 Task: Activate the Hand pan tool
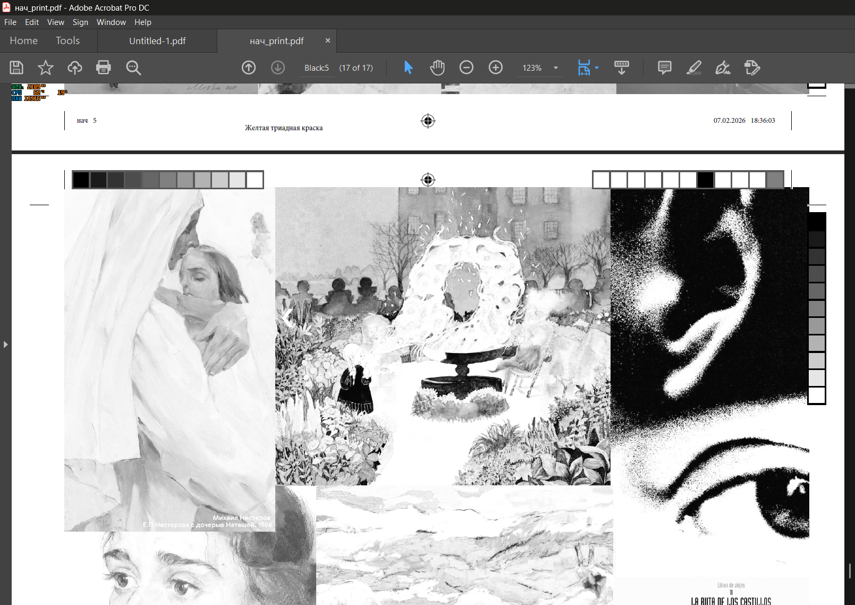437,68
